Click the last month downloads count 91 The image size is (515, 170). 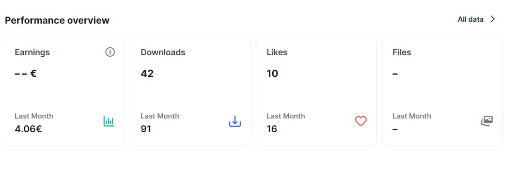click(146, 129)
